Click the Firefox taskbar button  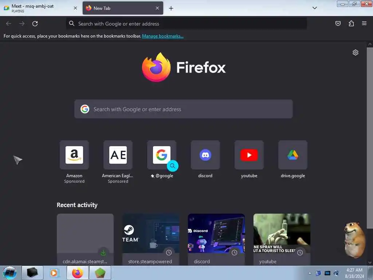[x=78, y=273]
